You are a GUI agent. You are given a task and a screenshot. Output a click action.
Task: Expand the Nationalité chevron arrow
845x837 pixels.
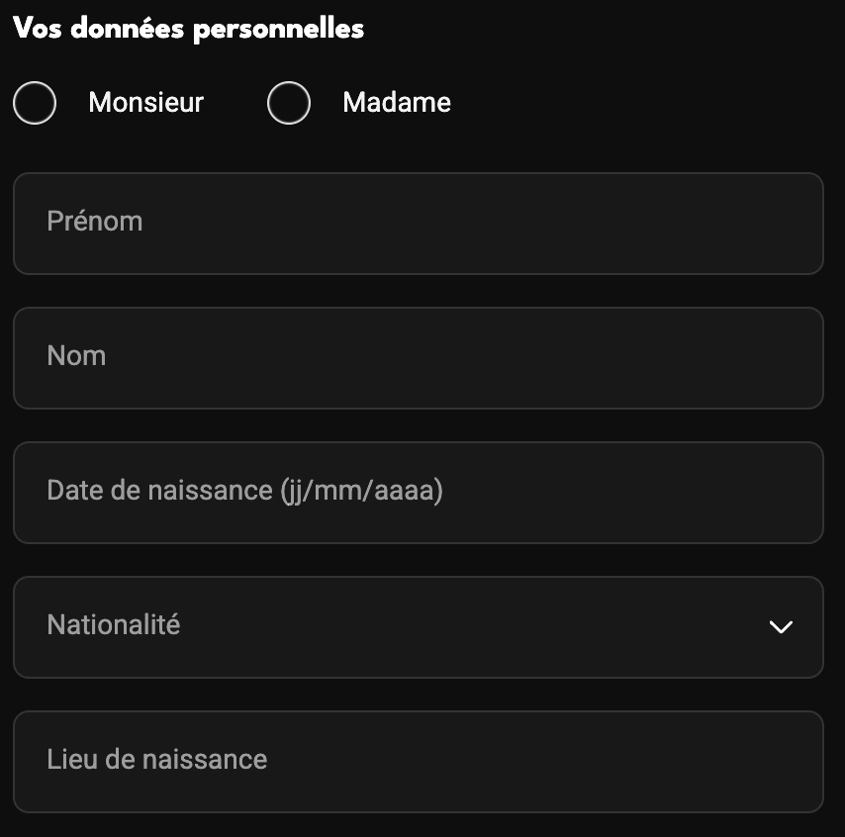tap(781, 627)
